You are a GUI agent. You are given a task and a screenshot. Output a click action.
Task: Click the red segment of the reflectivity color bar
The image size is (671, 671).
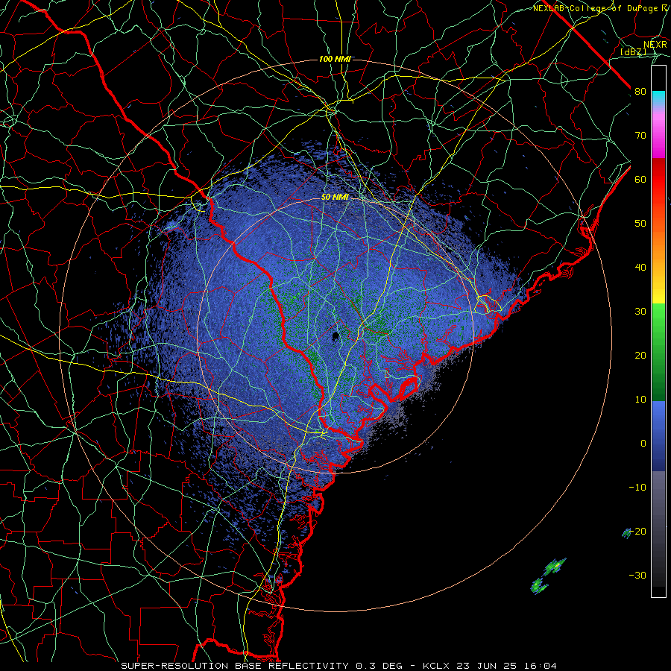(658, 180)
